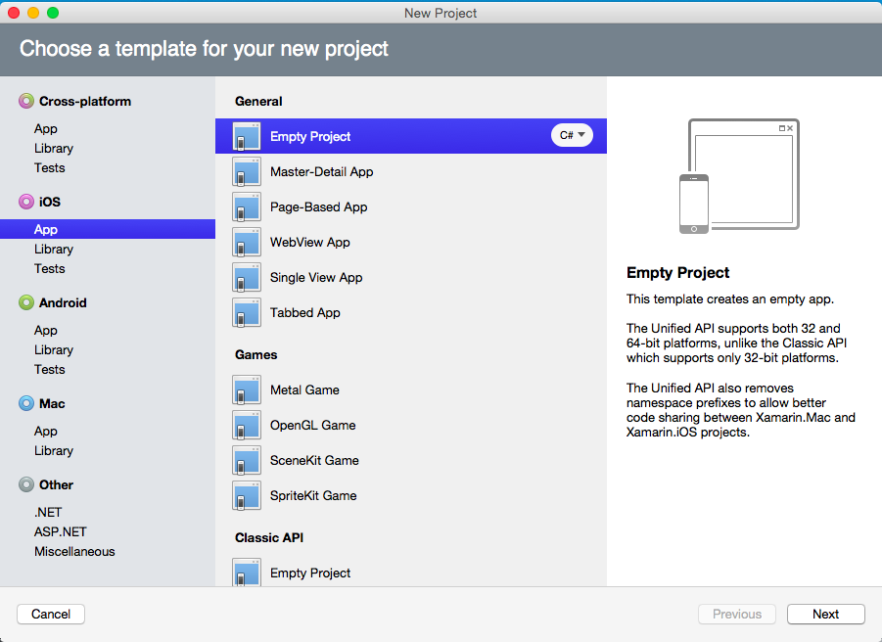Select the Master-Detail App template icon
The image size is (882, 642).
[247, 171]
